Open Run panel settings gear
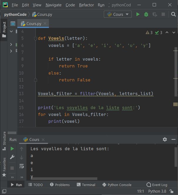The height and width of the screenshot is (195, 178). [x=165, y=140]
